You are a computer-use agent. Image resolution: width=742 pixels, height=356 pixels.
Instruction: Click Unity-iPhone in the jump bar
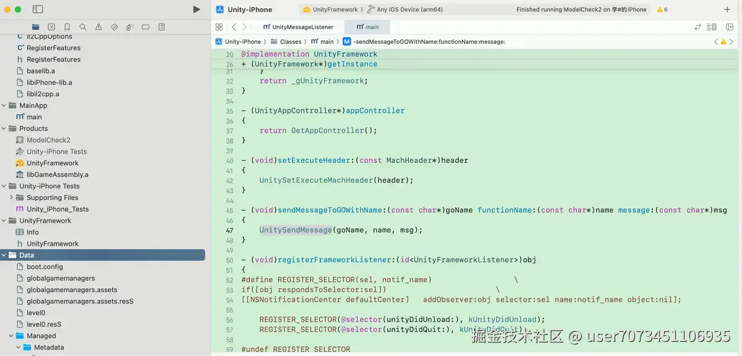tap(238, 41)
